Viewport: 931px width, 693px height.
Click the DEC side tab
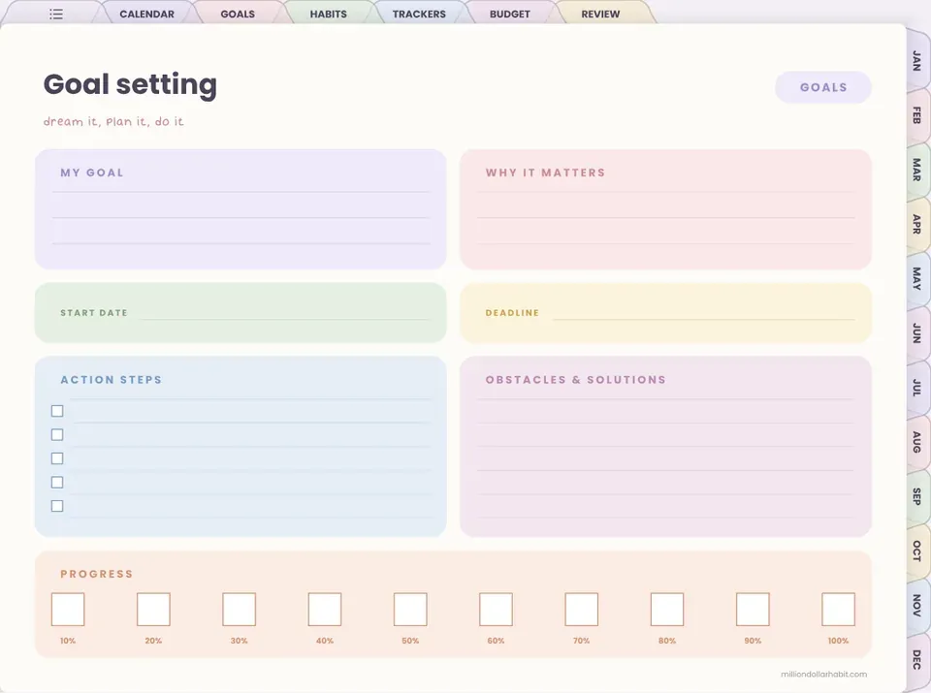918,660
